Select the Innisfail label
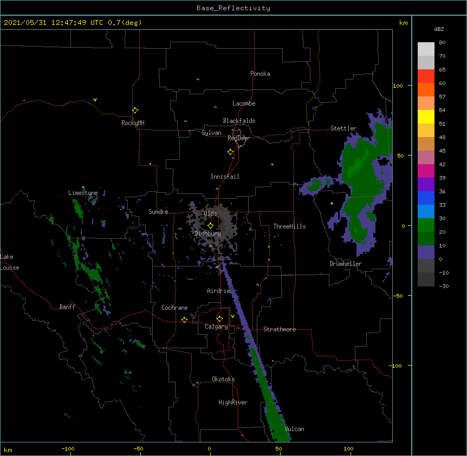This screenshot has width=467, height=456. (225, 177)
